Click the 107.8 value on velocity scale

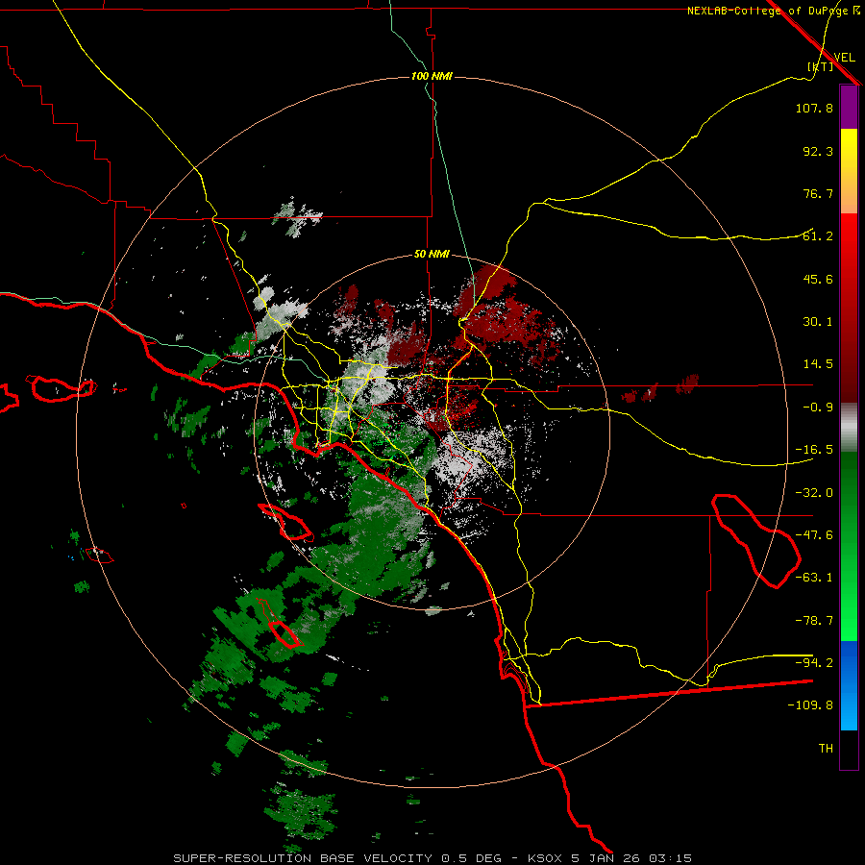[x=814, y=108]
